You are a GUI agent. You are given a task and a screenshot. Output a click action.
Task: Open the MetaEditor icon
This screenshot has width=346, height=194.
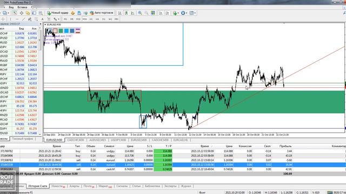coord(73,13)
